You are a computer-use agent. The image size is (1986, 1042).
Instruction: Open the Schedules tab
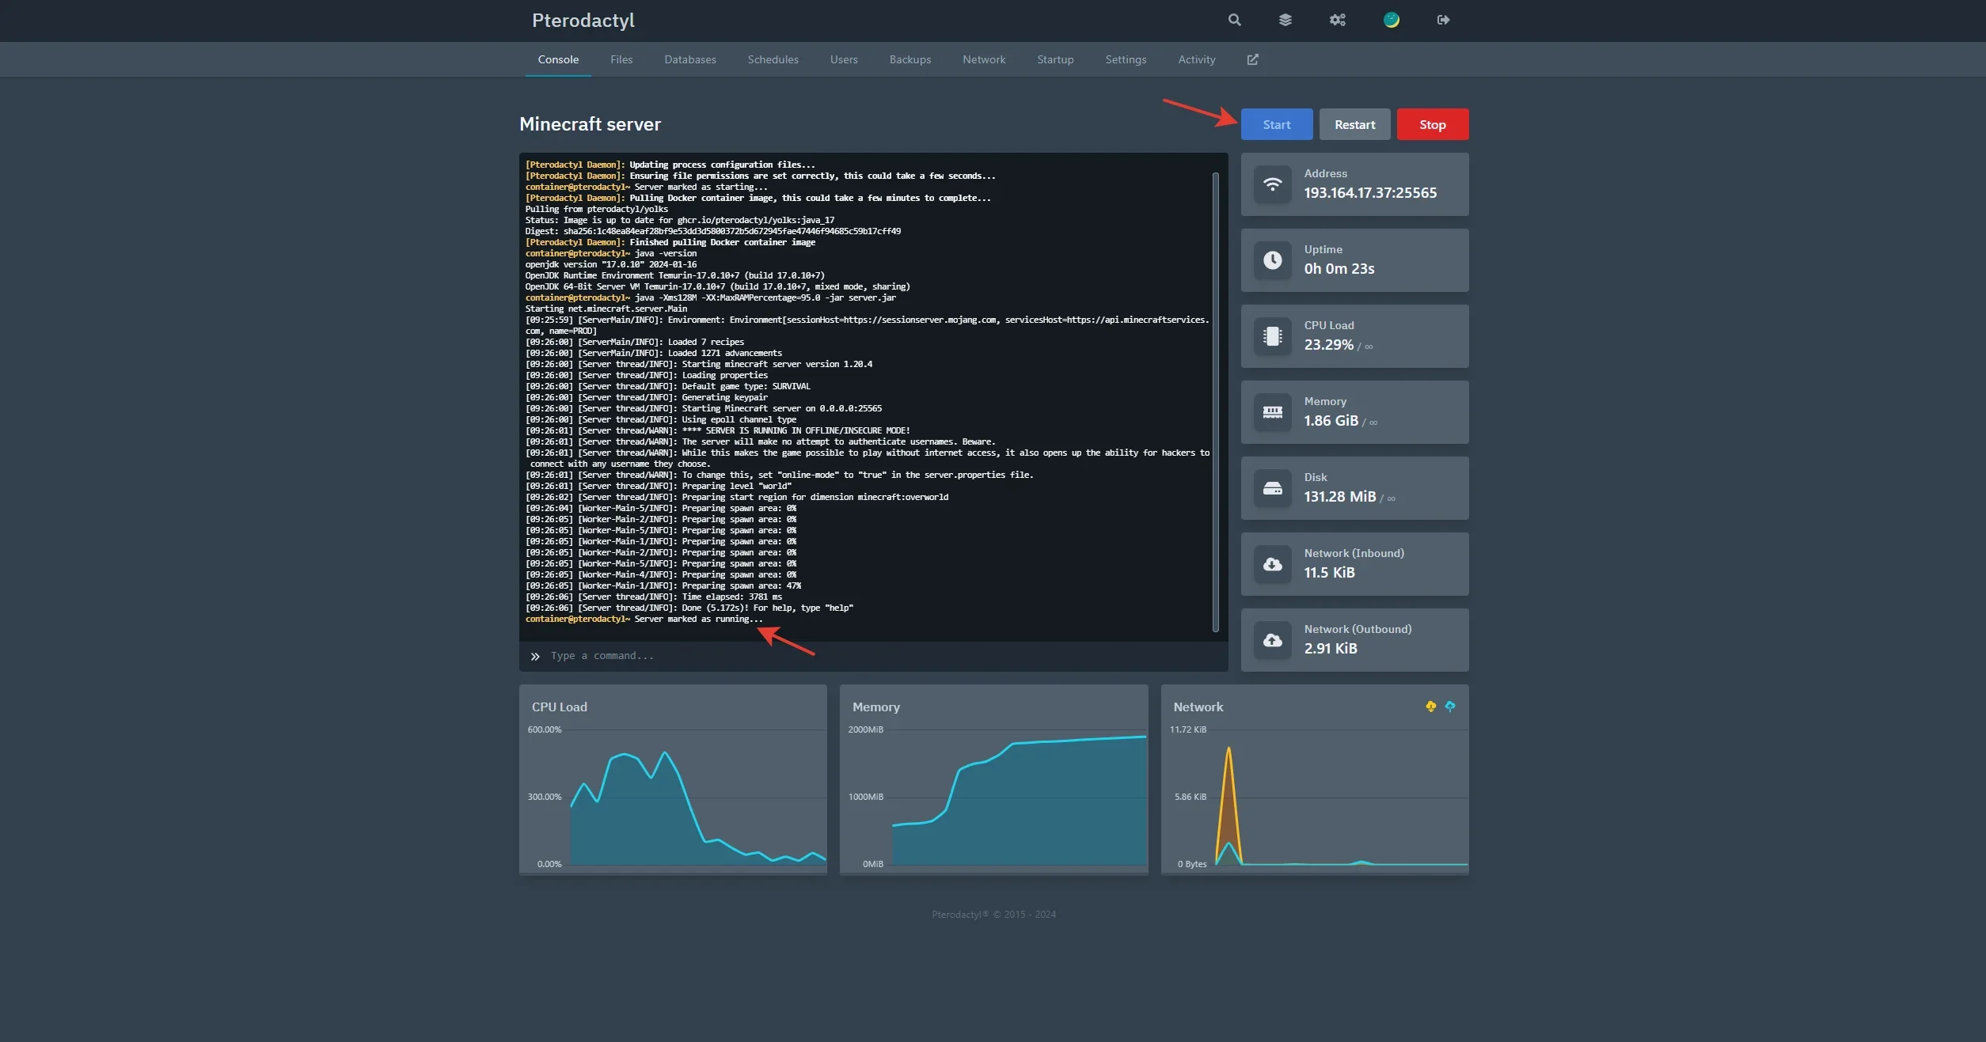pyautogui.click(x=773, y=59)
